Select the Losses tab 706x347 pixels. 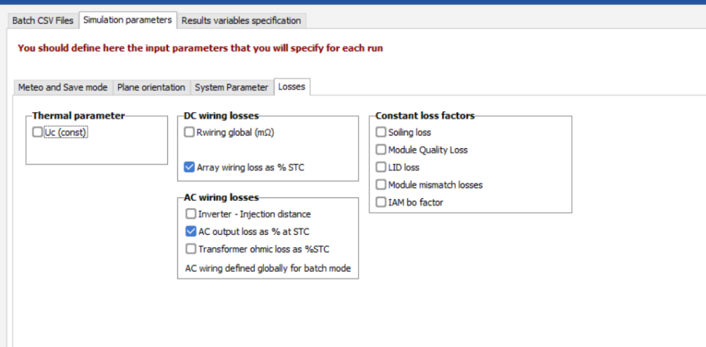[x=292, y=86]
